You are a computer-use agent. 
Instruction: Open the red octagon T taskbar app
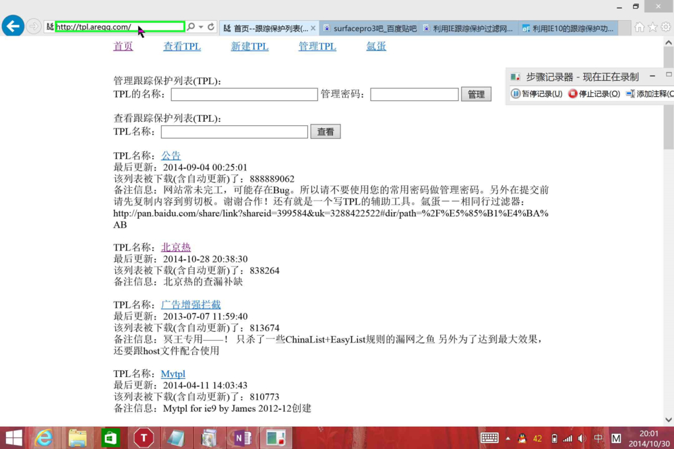click(x=144, y=438)
